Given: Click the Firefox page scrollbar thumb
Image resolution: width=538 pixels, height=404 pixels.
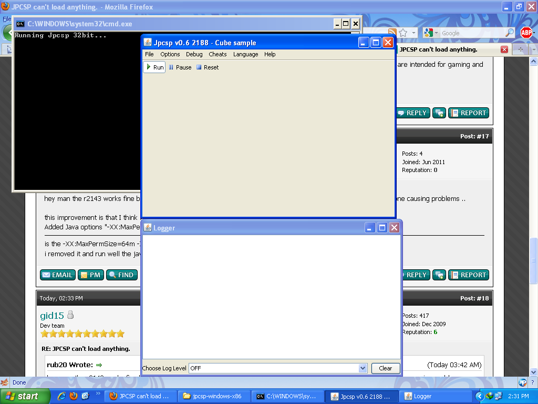Looking at the screenshot, I should click(534, 260).
